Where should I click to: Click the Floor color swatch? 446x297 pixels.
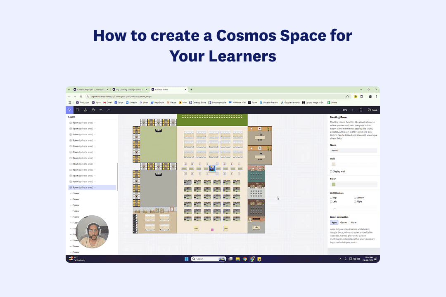click(x=334, y=184)
